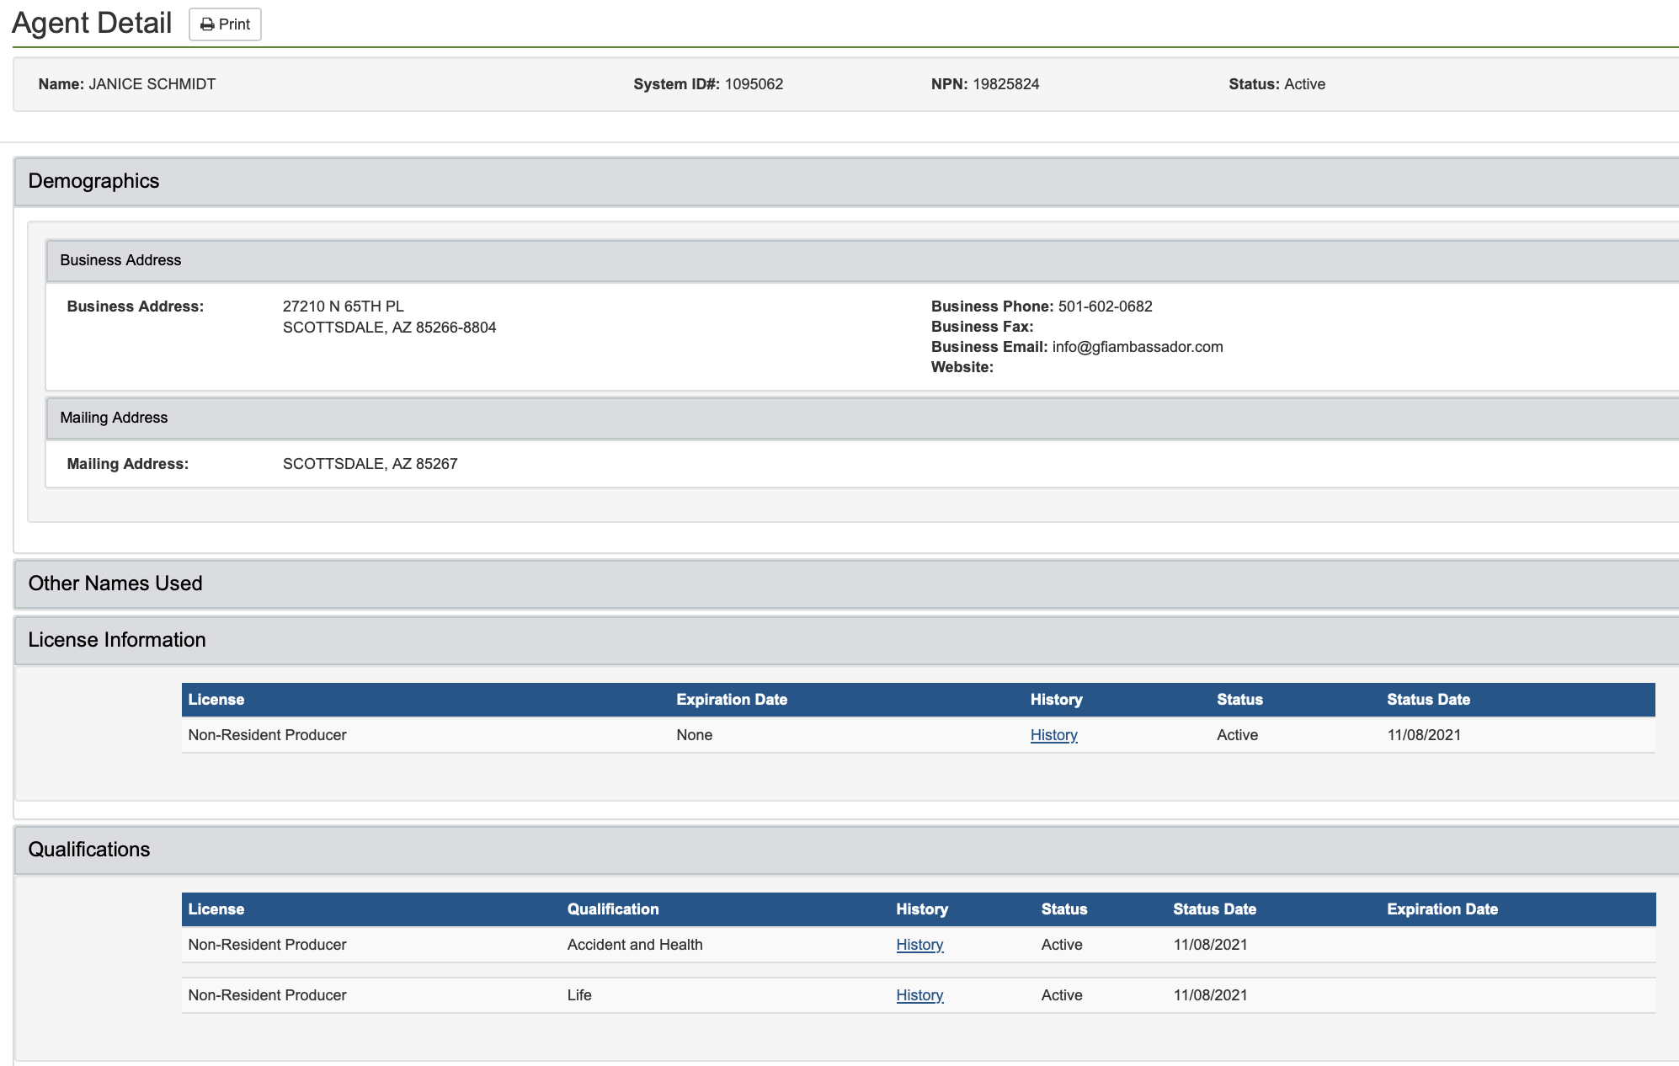
Task: Open History link for Non-Resident Producer license
Action: pyautogui.click(x=1053, y=735)
